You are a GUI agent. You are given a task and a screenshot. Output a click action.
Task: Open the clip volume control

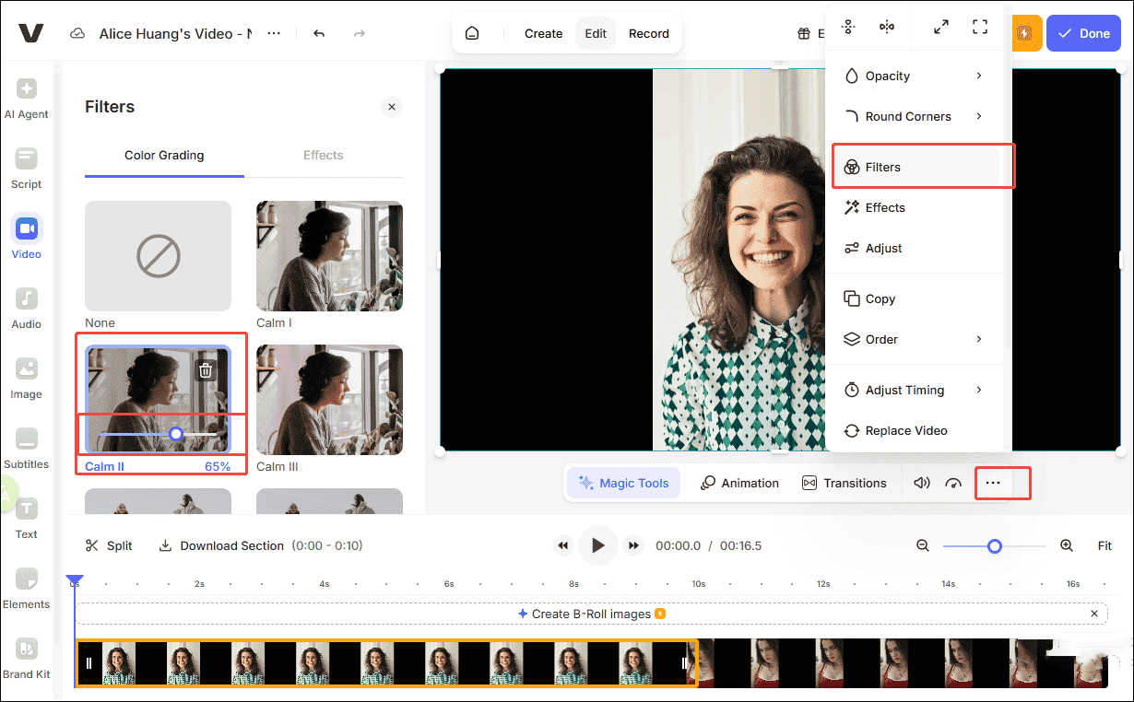[921, 482]
